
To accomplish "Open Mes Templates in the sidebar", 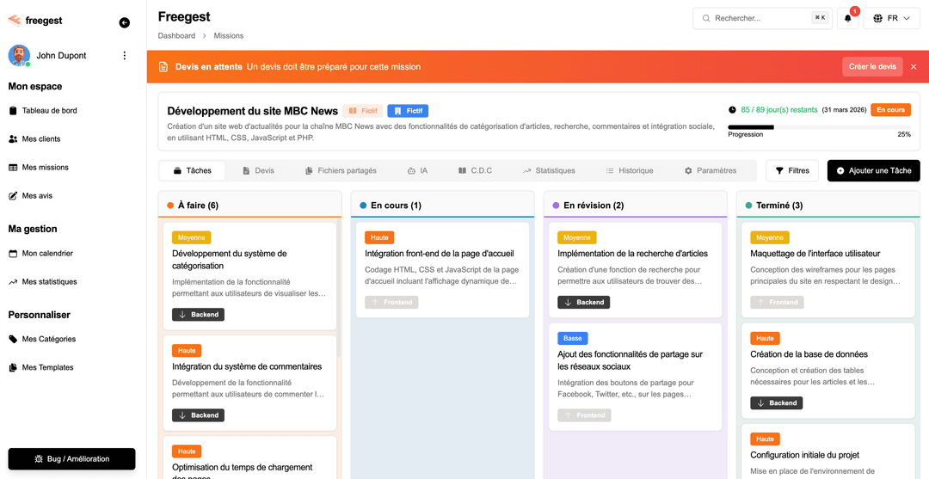I will click(x=47, y=367).
